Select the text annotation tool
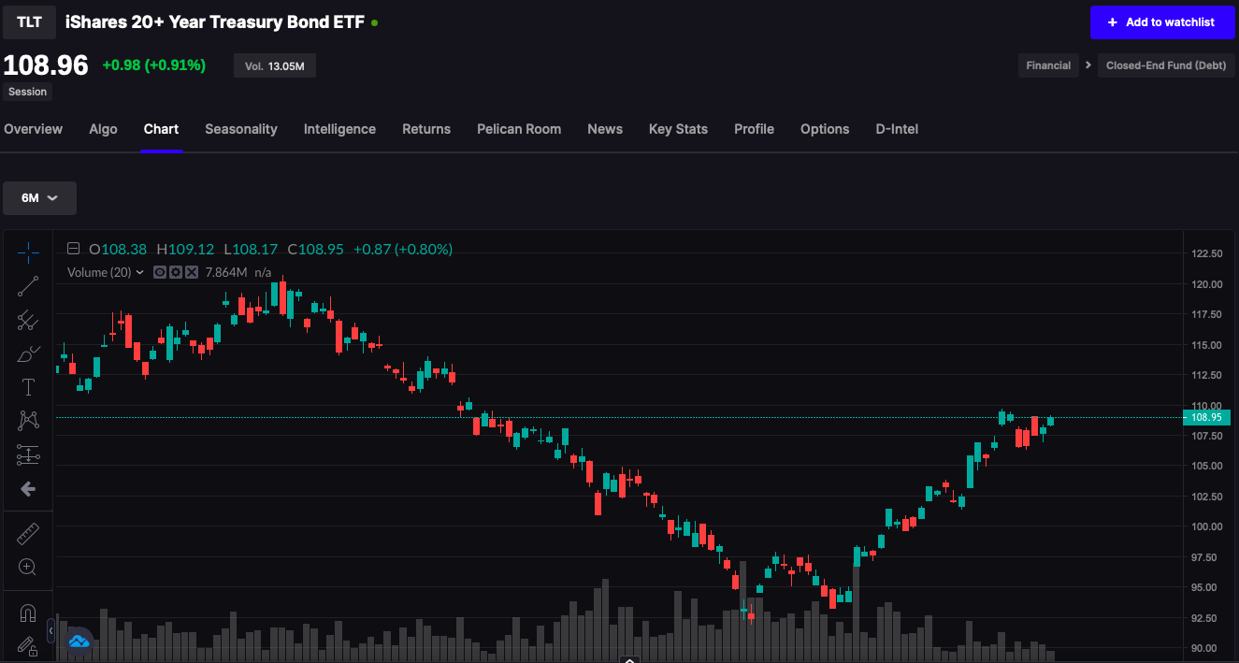 coord(28,387)
